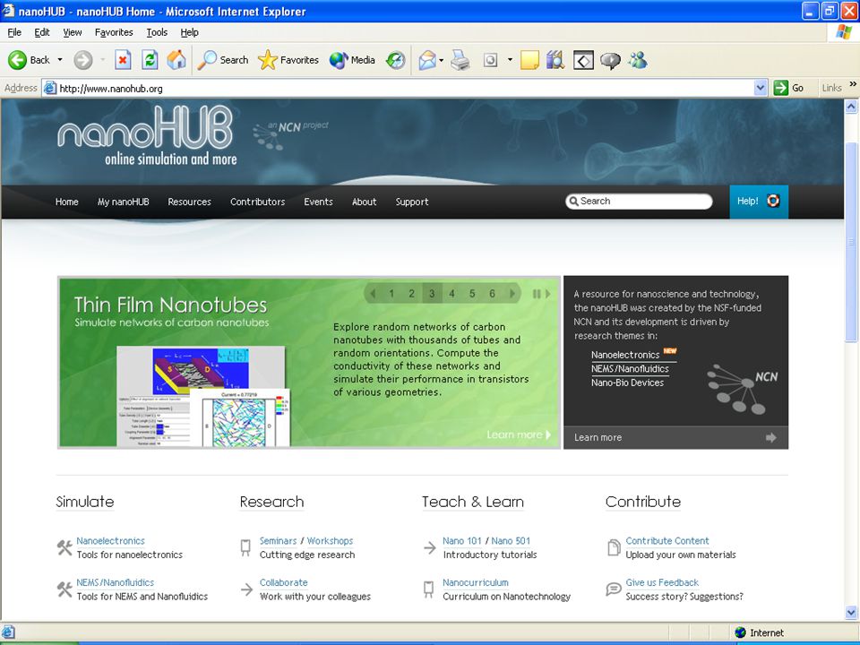Go to the browser Home icon
The height and width of the screenshot is (645, 860).
176,60
